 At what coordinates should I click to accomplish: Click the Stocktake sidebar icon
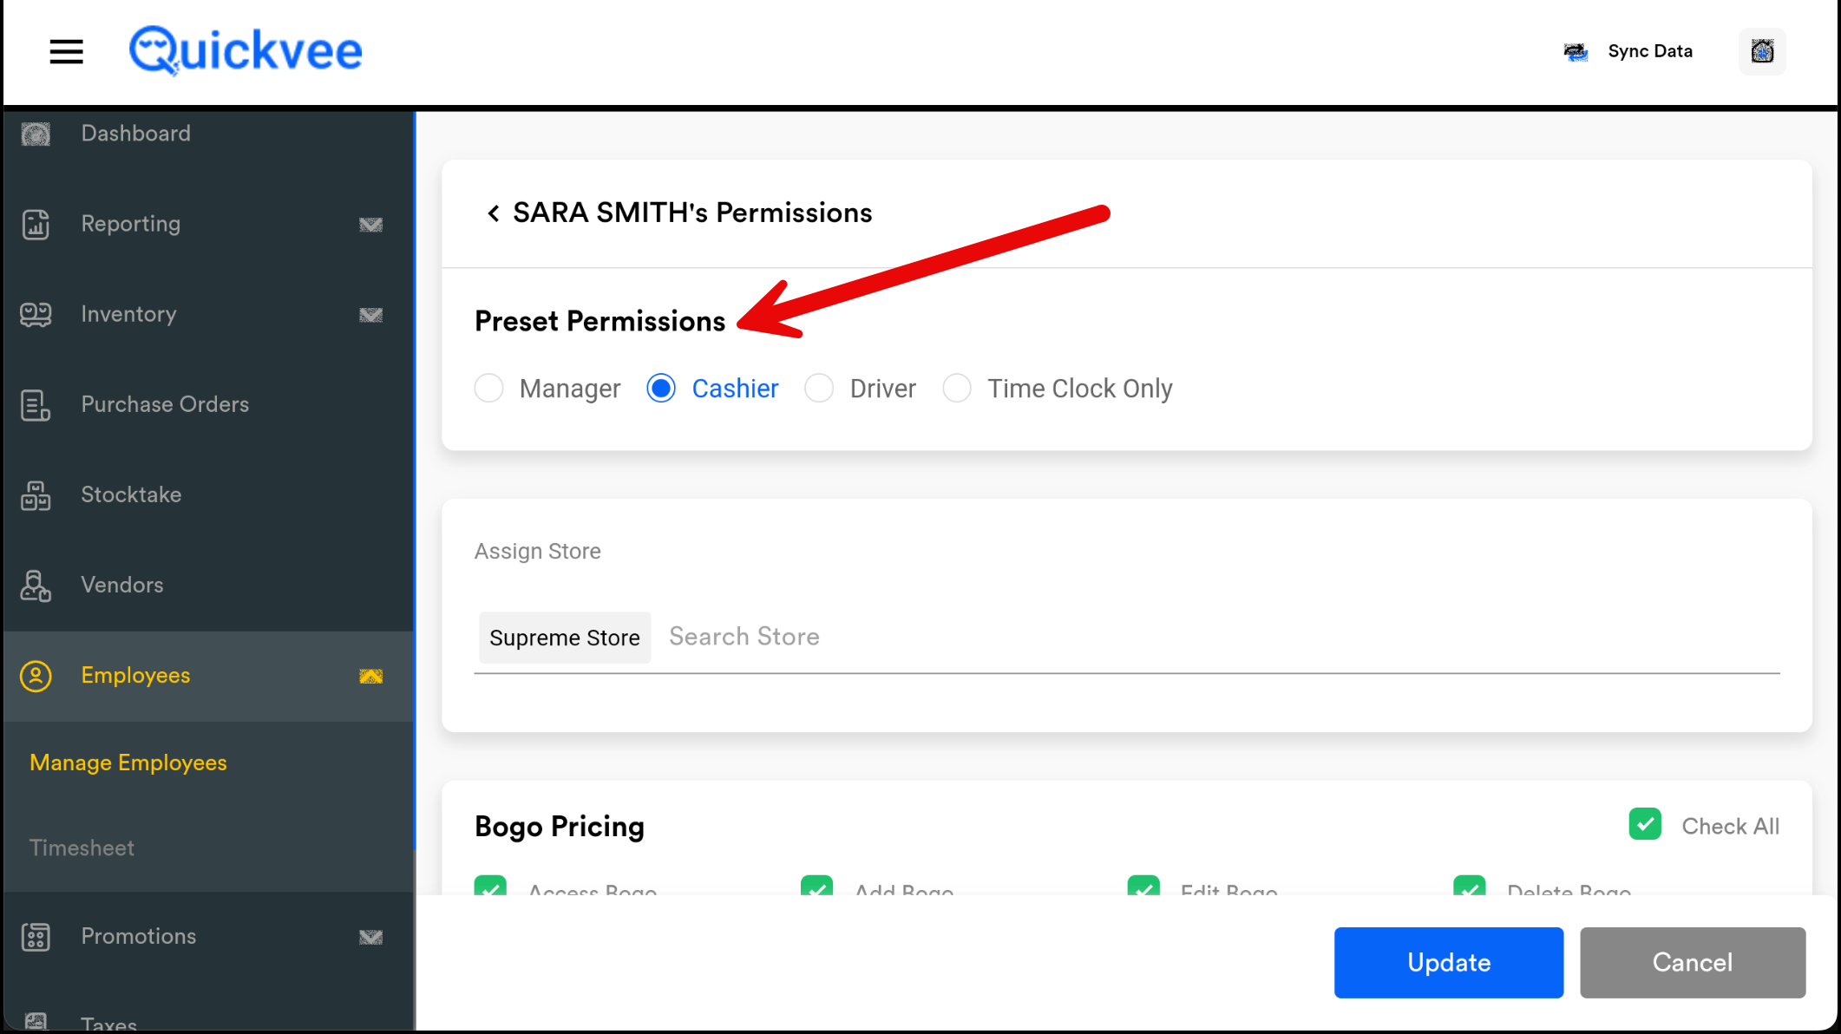click(x=36, y=495)
